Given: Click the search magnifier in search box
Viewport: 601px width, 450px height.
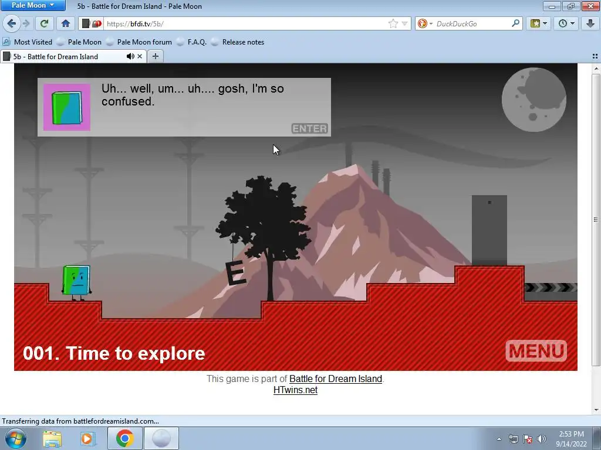Looking at the screenshot, I should (515, 23).
